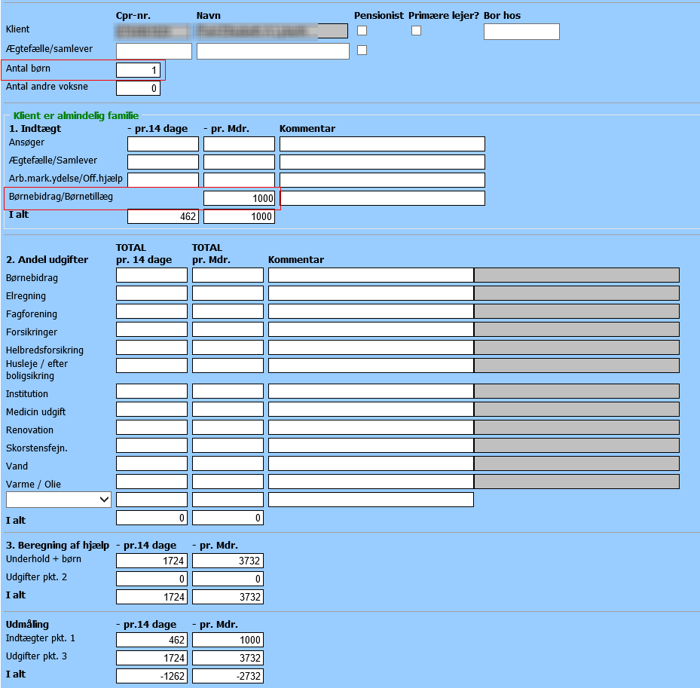Click Underhold + børn pr. Mdr. field 3732
This screenshot has width=700, height=688.
pos(228,561)
